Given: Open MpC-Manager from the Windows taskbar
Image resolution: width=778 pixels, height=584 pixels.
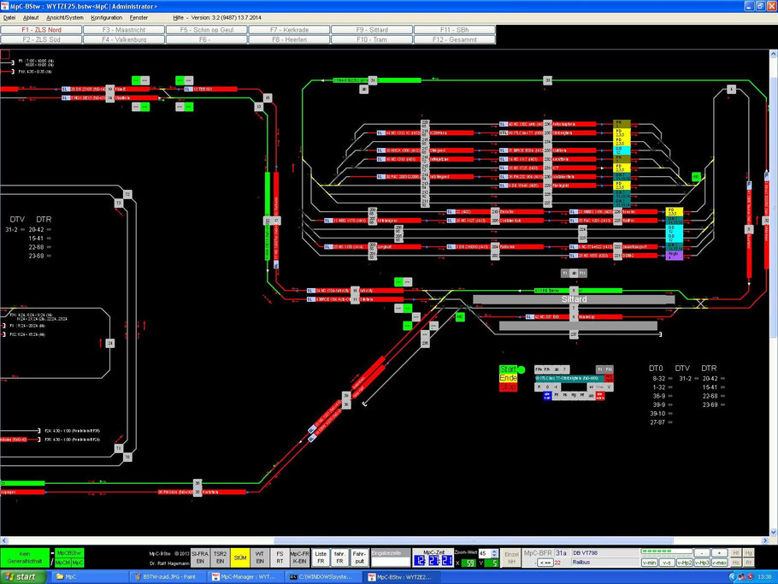Looking at the screenshot, I should pos(245,577).
